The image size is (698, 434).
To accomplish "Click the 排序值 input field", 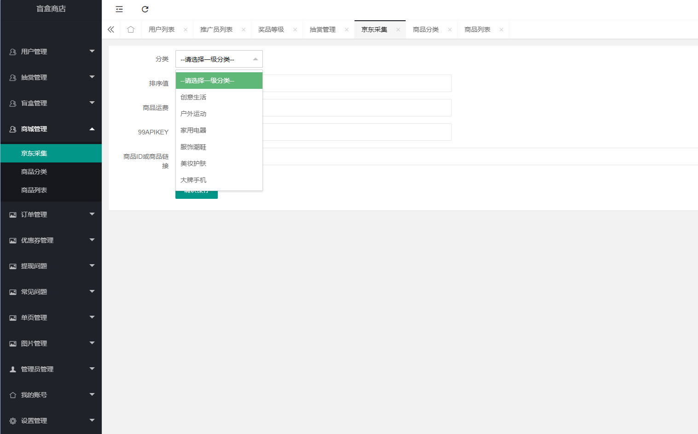I will (x=357, y=83).
